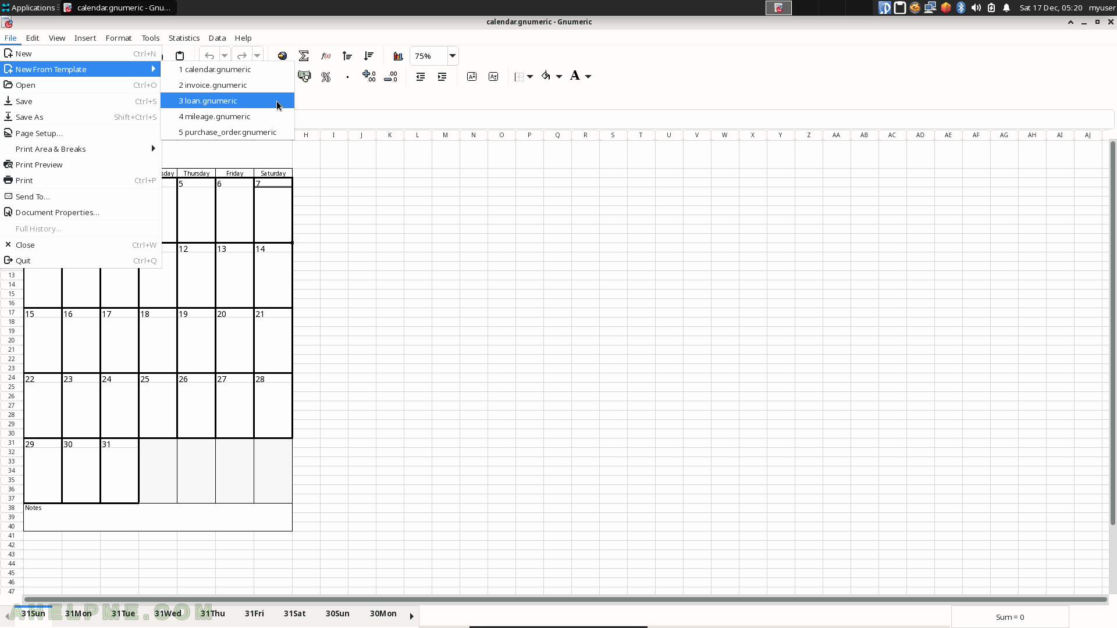The height and width of the screenshot is (628, 1117).
Task: Choose invoice.gnumeric template
Action: pos(227,85)
